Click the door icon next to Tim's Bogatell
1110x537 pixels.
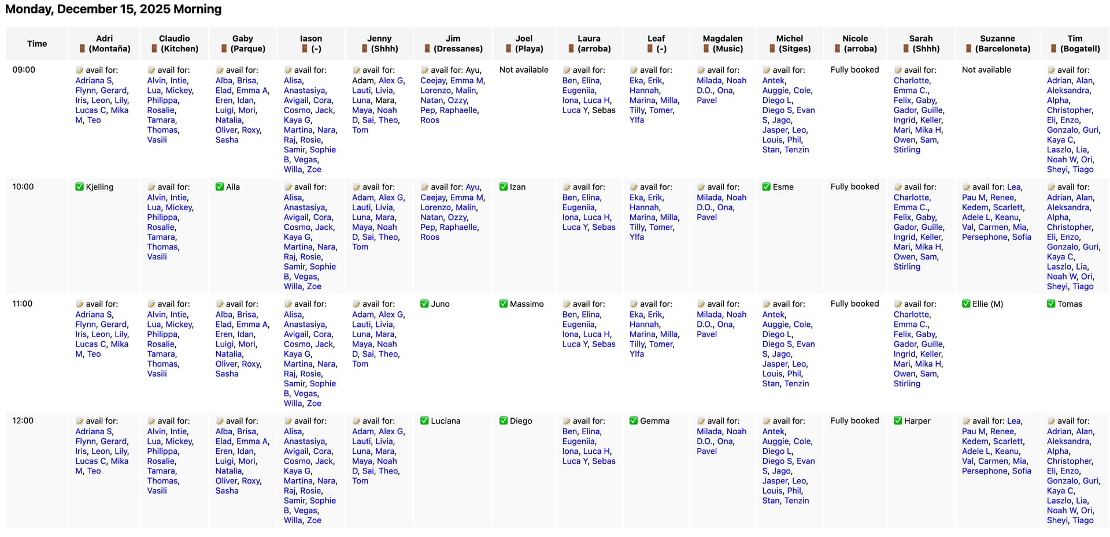[x=1054, y=49]
